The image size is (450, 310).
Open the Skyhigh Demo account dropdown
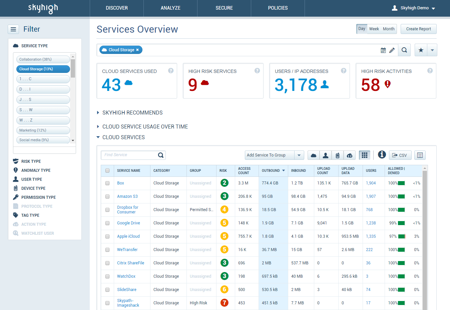pos(433,8)
